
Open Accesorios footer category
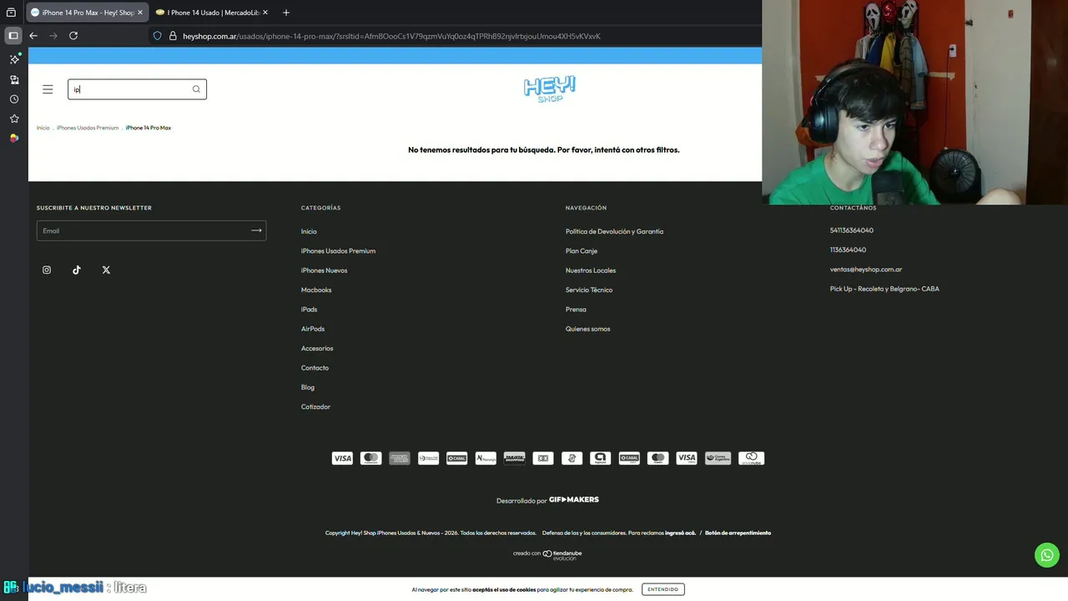pos(317,348)
